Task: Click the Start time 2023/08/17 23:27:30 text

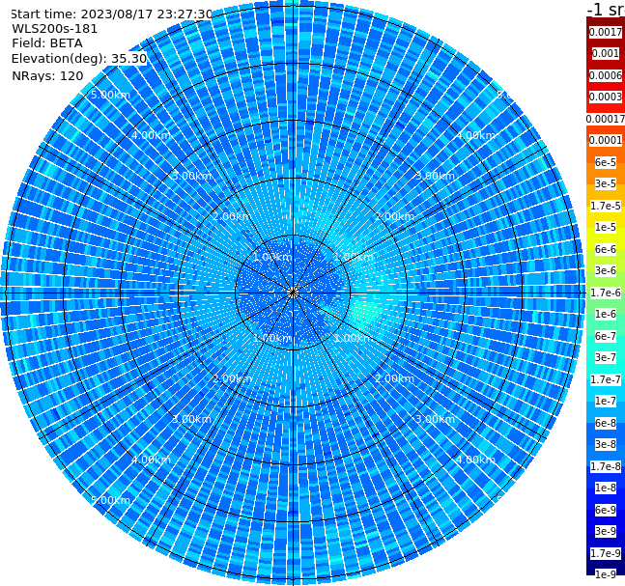Action: click(111, 14)
